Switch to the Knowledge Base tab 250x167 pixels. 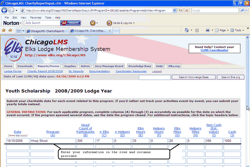(x=140, y=66)
